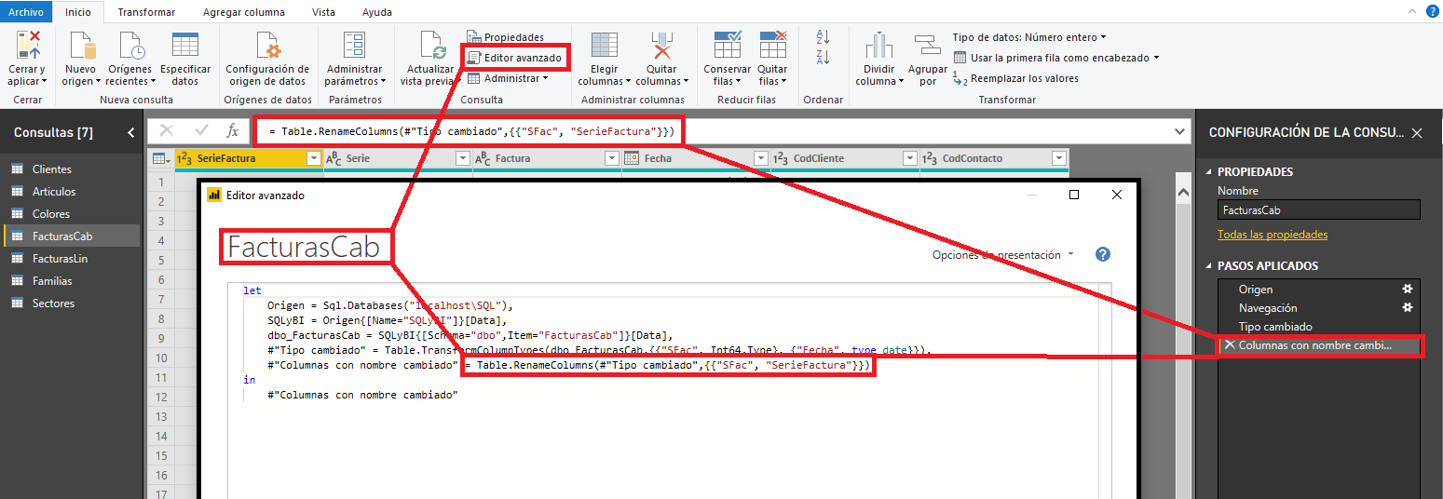Click Actualizar vista previa icon
Viewport: 1443px width, 499px height.
coord(430,47)
